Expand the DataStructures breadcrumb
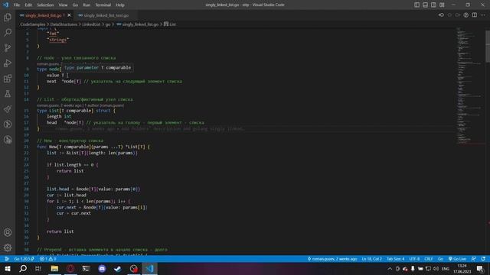 [64, 24]
